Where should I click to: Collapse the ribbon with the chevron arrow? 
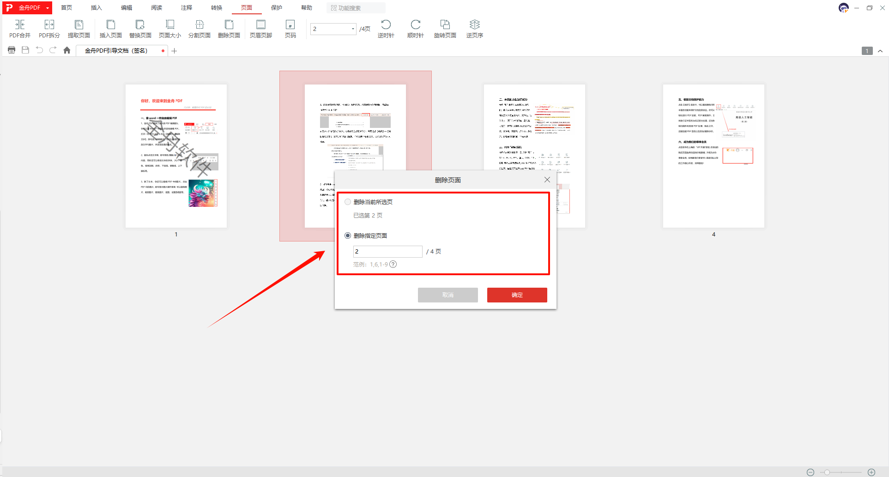[x=880, y=51]
